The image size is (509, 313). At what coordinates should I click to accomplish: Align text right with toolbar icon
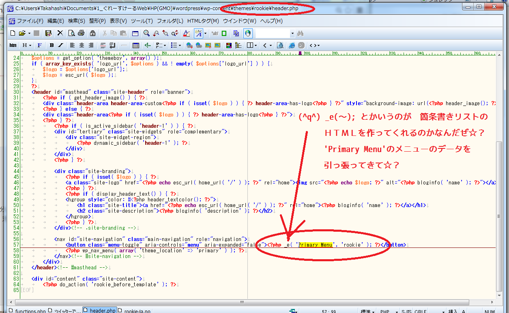tap(91, 45)
